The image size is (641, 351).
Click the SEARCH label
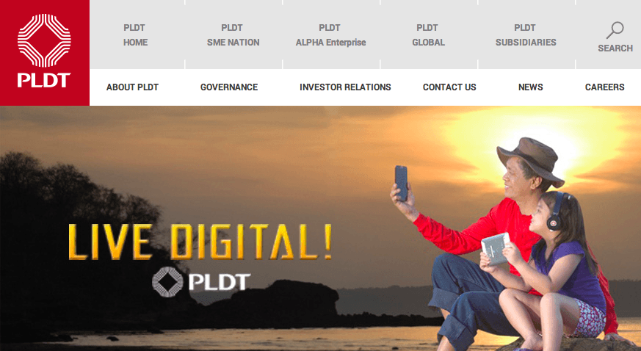point(615,48)
